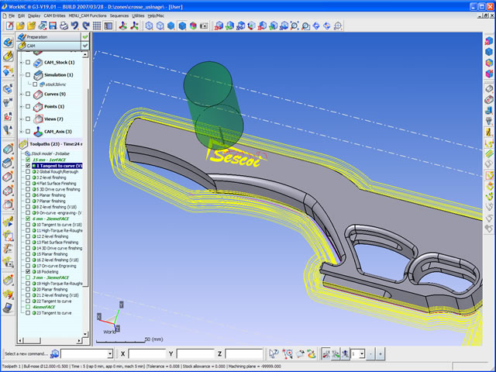Image resolution: width=496 pixels, height=372 pixels.
Task: Click the Toolpaths folder icon
Action: tap(23, 145)
